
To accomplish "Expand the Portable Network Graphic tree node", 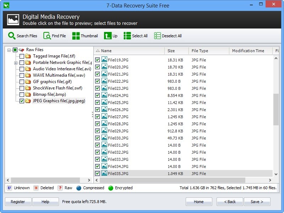I will [x=16, y=63].
